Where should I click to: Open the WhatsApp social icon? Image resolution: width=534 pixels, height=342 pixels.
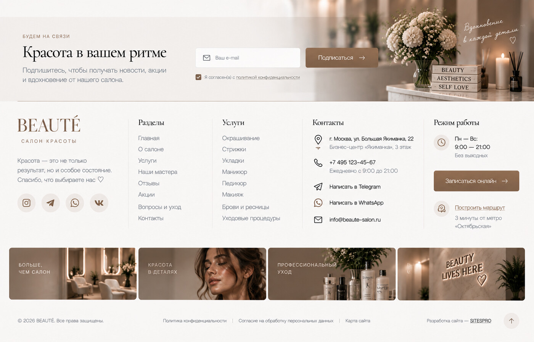pos(75,203)
